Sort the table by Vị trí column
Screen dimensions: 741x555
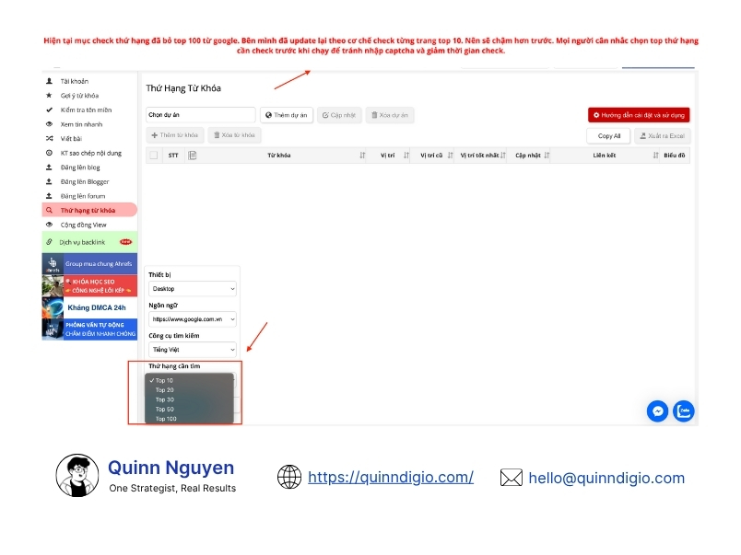click(x=406, y=156)
